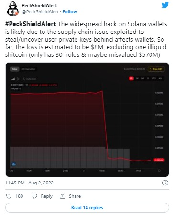Select the 1D time range

(131, 78)
